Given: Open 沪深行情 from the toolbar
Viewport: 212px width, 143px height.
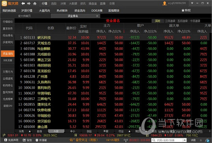Looking at the screenshot, I should click(x=27, y=11).
